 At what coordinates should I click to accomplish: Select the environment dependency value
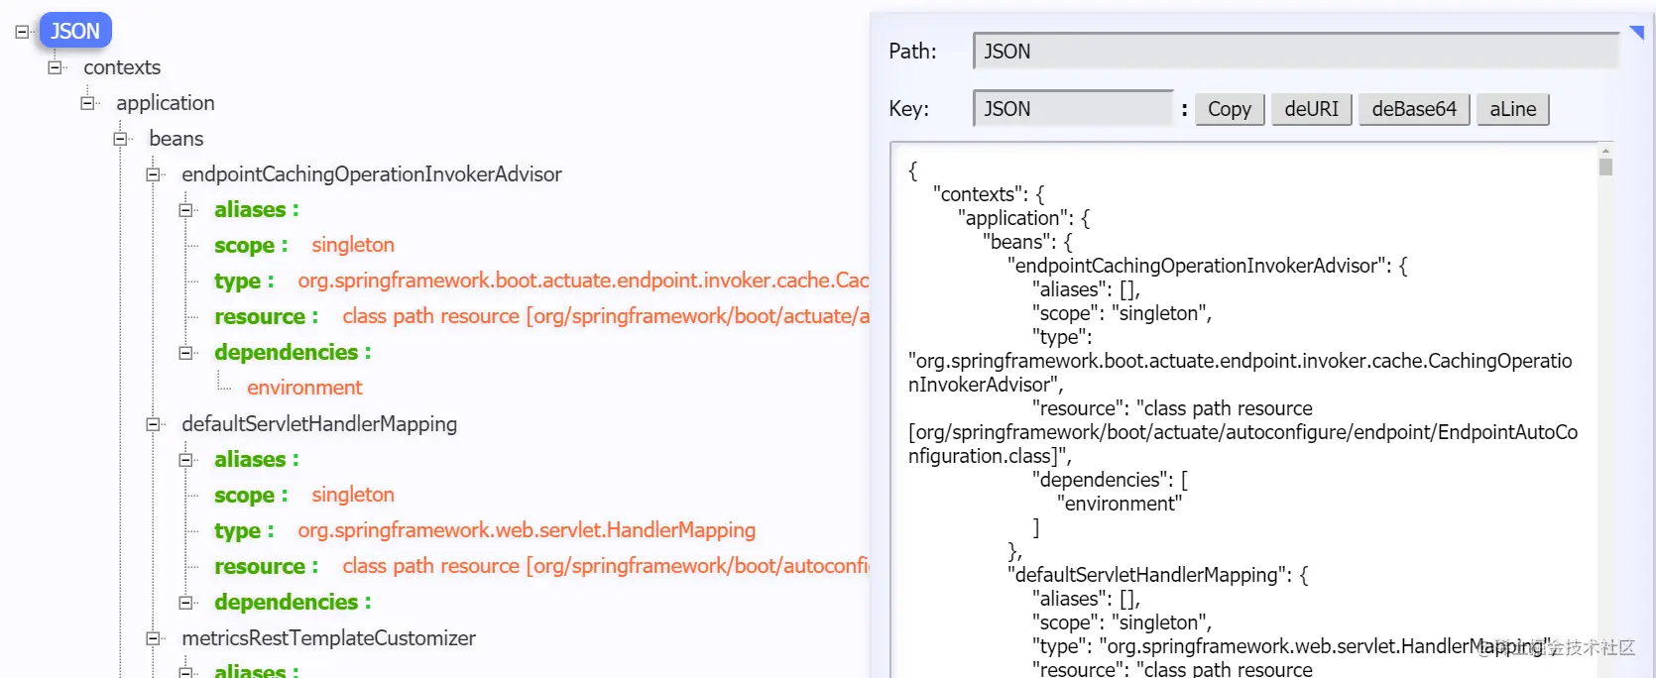[304, 388]
